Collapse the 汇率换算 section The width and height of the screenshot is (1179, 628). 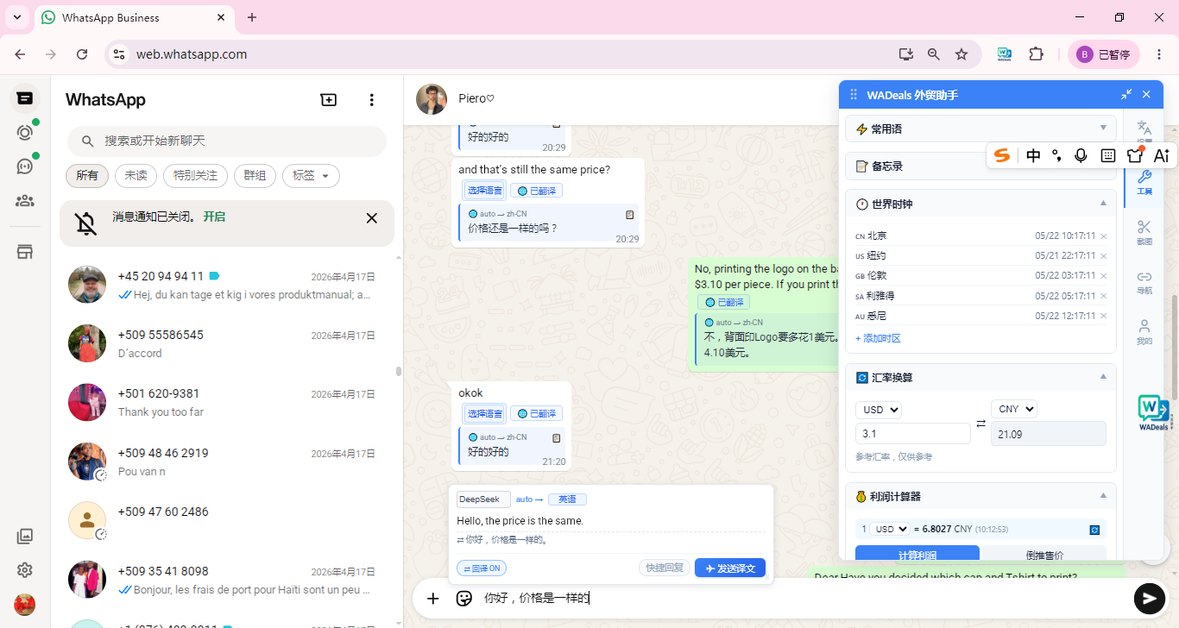(1103, 377)
